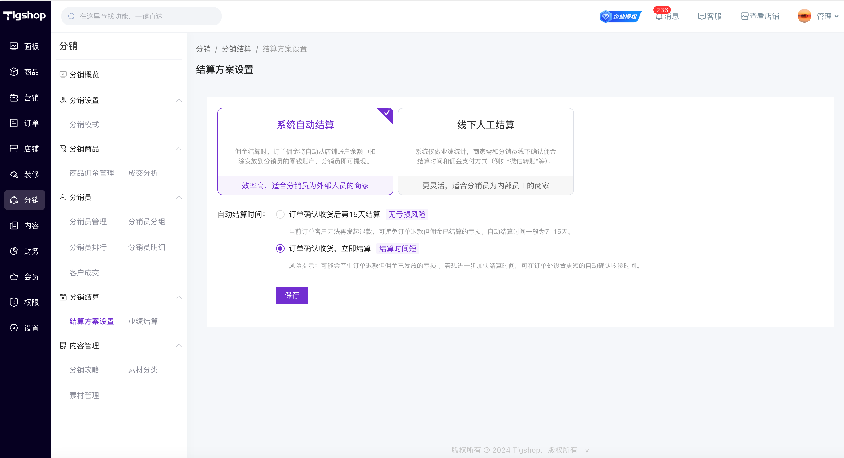Click the 企业授权 badge
Image resolution: width=844 pixels, height=458 pixels.
pos(620,16)
